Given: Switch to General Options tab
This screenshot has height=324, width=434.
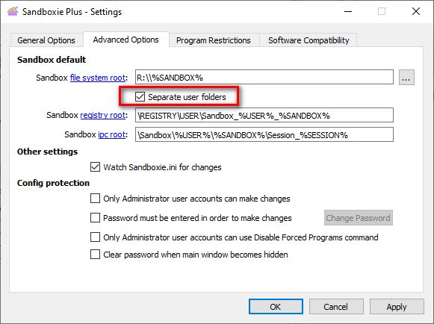Looking at the screenshot, I should (46, 40).
